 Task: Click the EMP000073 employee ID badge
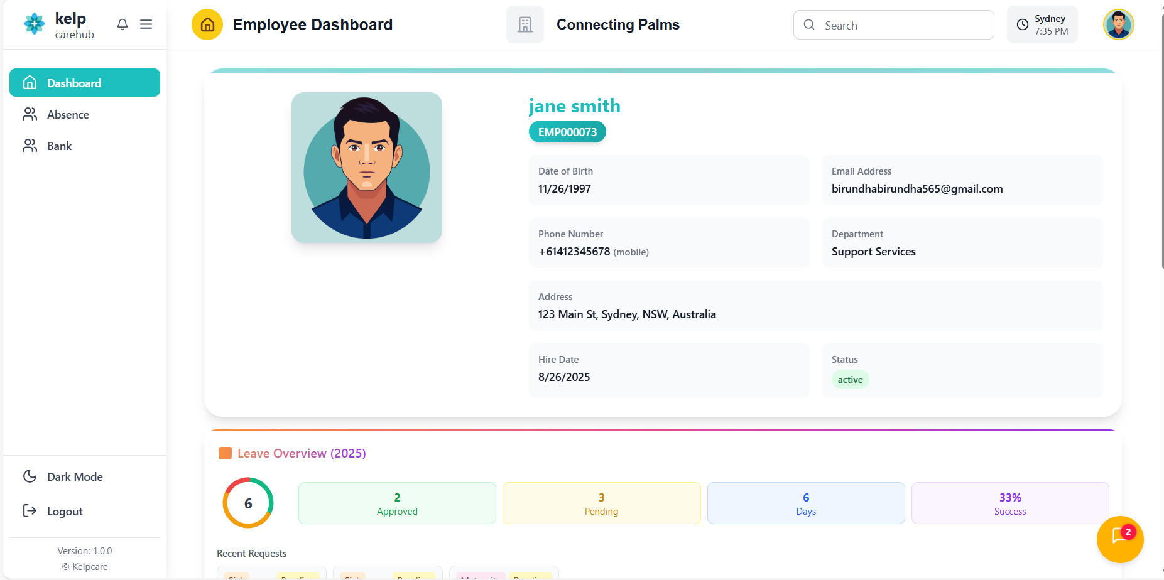click(x=567, y=132)
